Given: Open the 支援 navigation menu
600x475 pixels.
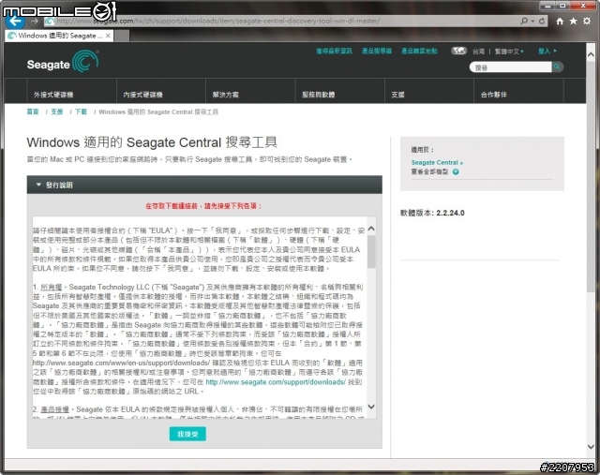Looking at the screenshot, I should click(397, 95).
